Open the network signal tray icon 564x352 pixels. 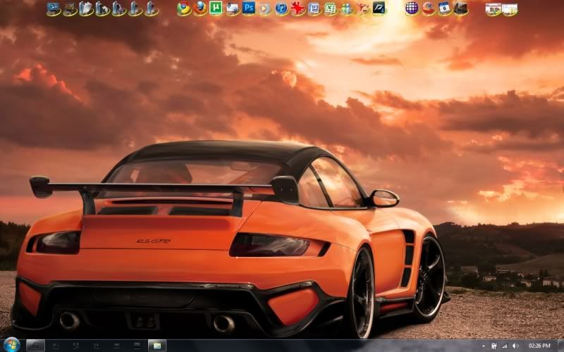coord(505,346)
